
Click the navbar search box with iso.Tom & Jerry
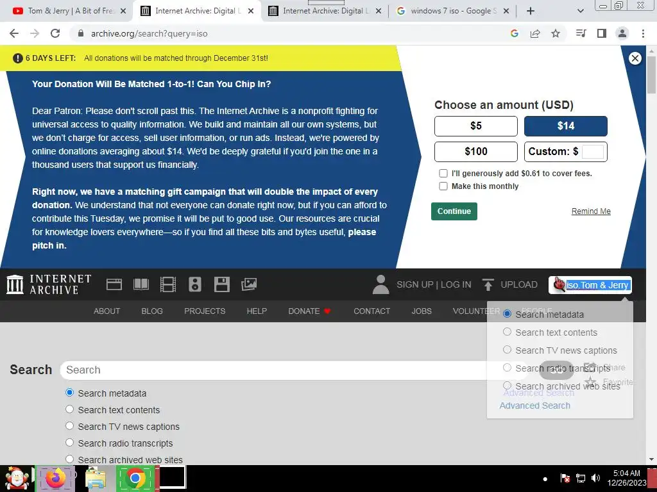coord(590,285)
